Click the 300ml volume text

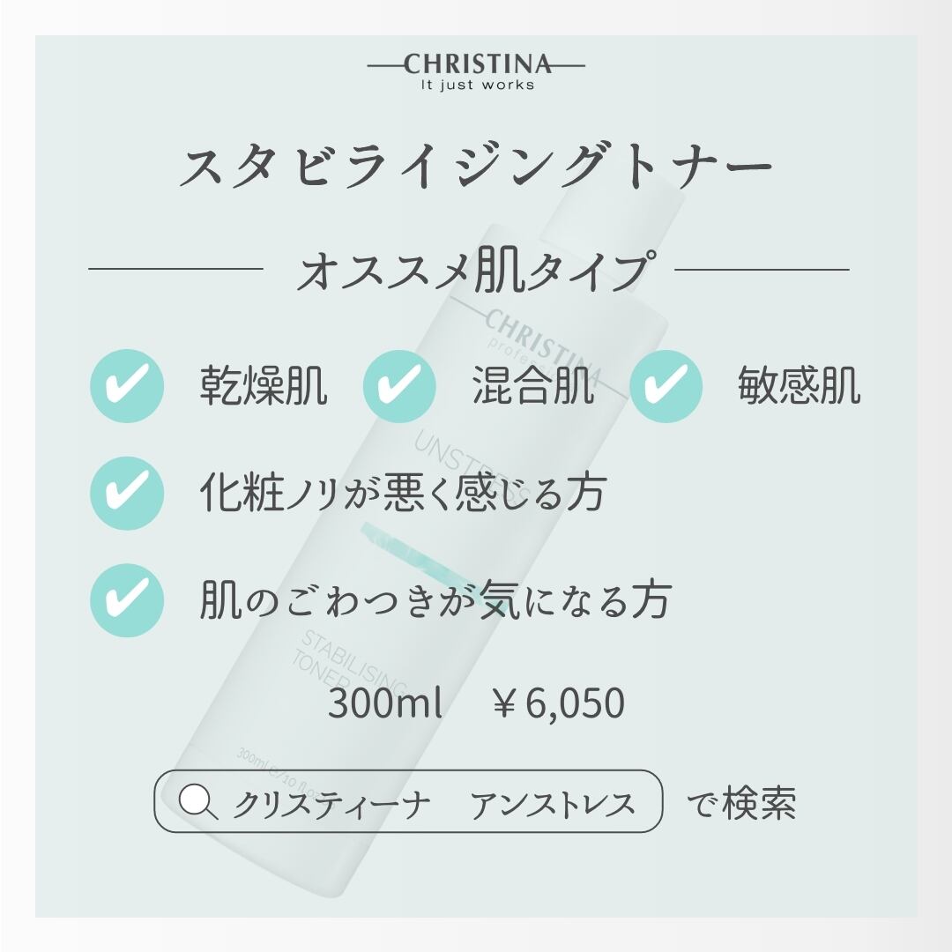(384, 704)
